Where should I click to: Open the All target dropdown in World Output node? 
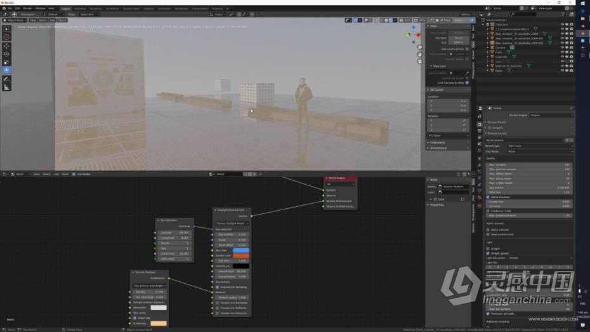pos(341,185)
